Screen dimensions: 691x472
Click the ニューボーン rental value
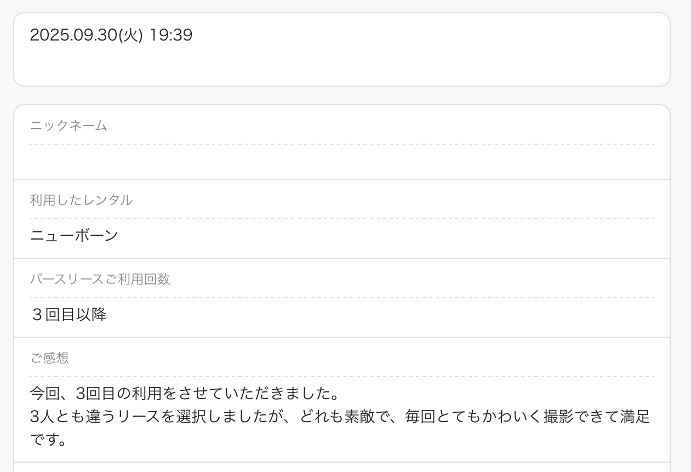click(x=74, y=236)
